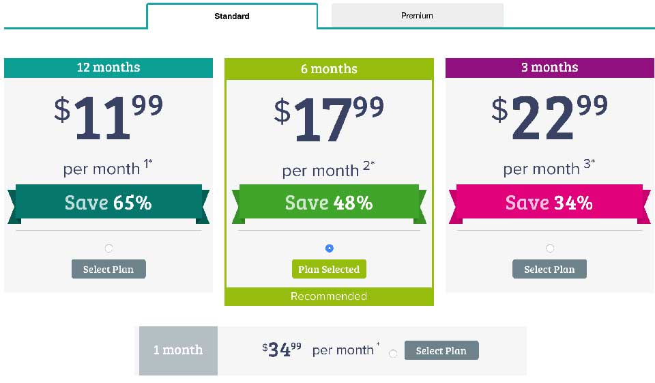Click the pink Save 34% ribbon

pos(549,203)
